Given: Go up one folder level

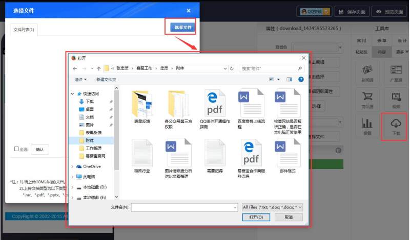Looking at the screenshot, I should click(98, 68).
